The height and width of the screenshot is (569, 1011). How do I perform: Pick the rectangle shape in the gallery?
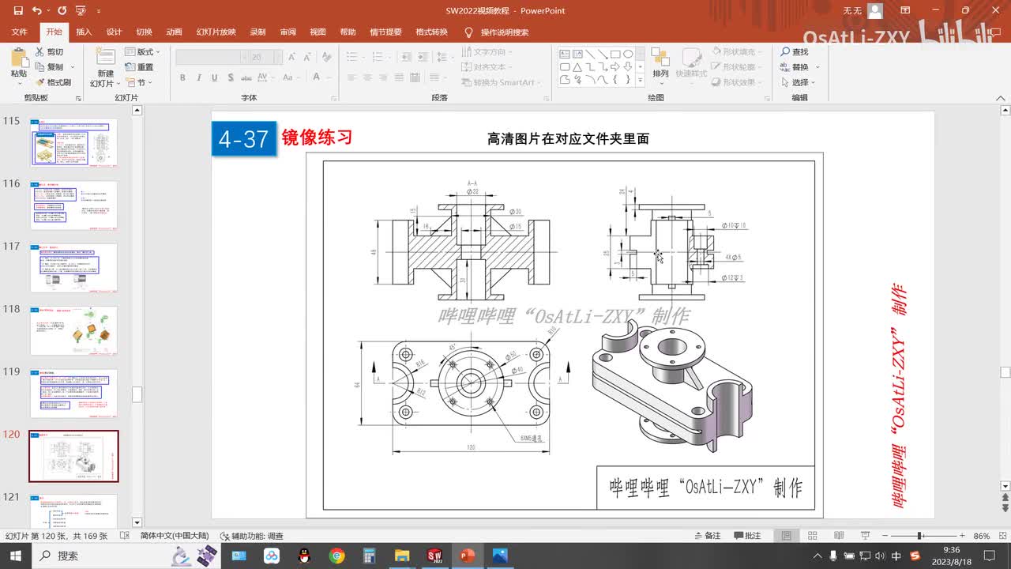coord(615,54)
